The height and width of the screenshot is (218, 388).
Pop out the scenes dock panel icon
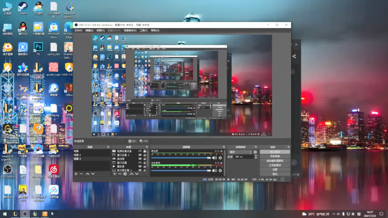click(108, 147)
